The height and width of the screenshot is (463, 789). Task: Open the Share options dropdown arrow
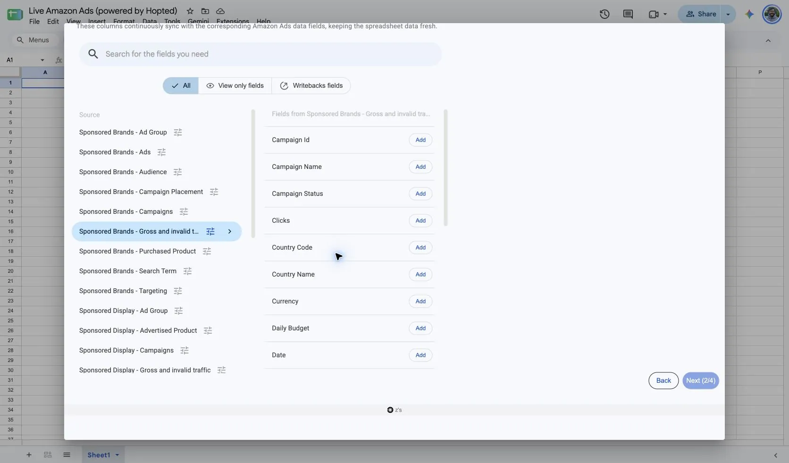pos(728,14)
